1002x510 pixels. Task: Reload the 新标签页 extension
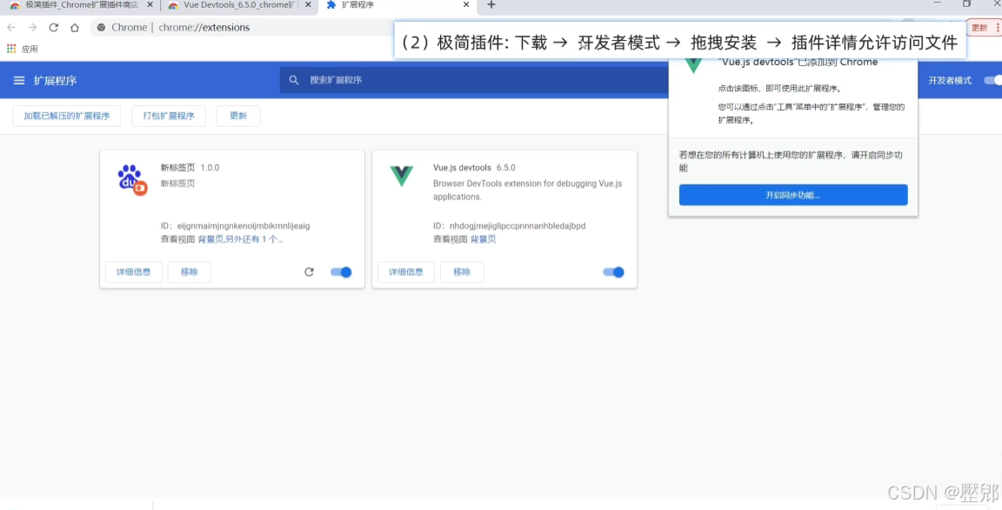[x=310, y=272]
